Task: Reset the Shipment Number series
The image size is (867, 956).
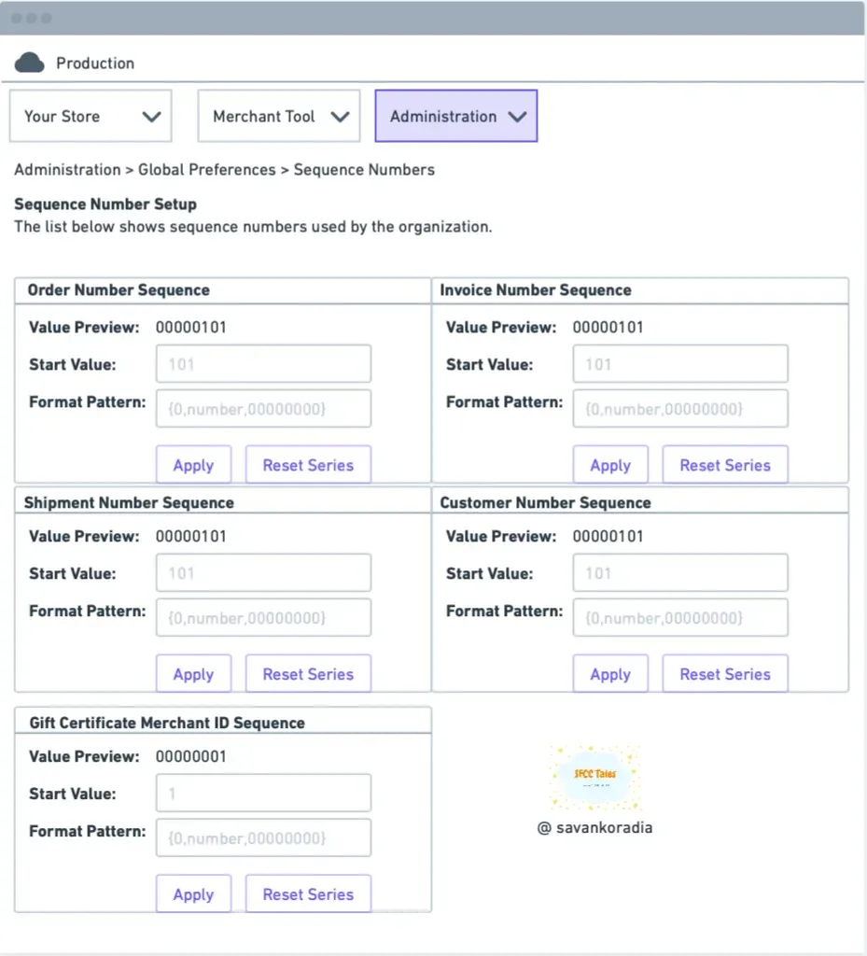Action: (x=308, y=673)
